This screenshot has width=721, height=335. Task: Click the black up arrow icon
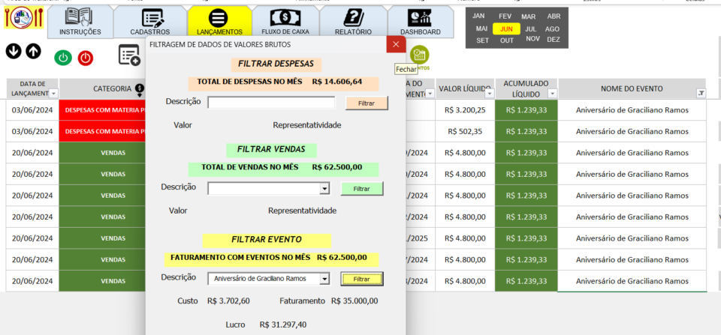coord(33,51)
